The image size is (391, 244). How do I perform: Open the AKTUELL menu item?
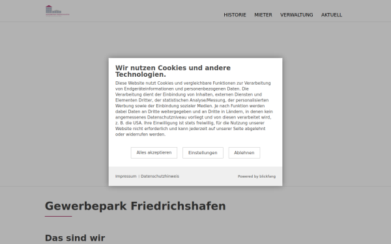332,15
